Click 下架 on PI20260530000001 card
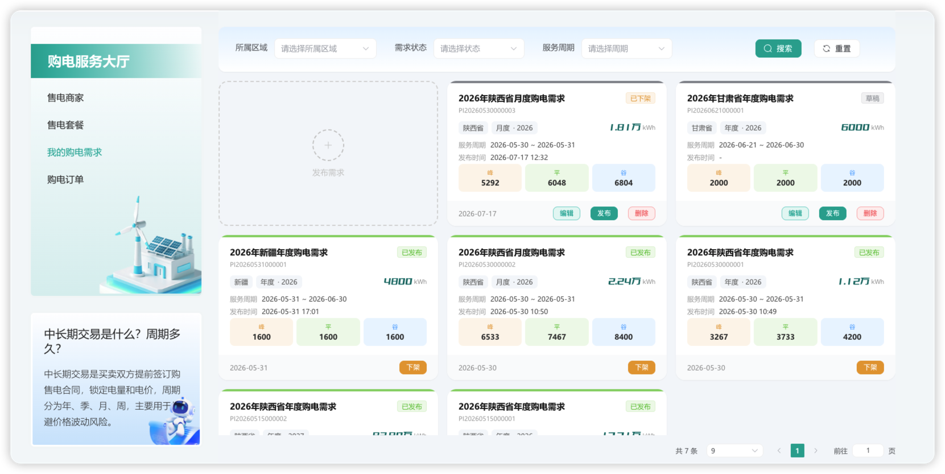Image resolution: width=945 pixels, height=474 pixels. tap(870, 368)
